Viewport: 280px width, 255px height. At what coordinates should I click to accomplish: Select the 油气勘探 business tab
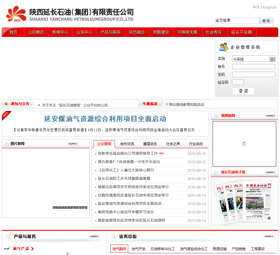pos(119,249)
